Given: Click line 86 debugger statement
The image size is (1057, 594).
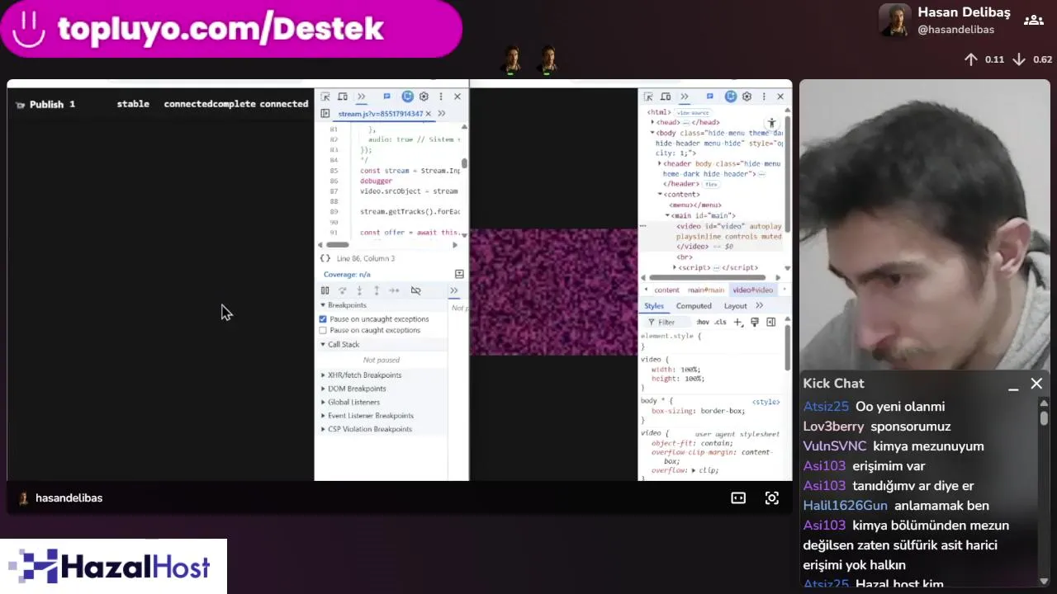Looking at the screenshot, I should point(376,181).
